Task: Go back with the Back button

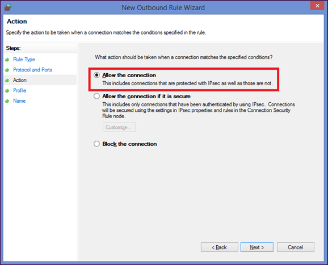Action: pyautogui.click(x=220, y=247)
